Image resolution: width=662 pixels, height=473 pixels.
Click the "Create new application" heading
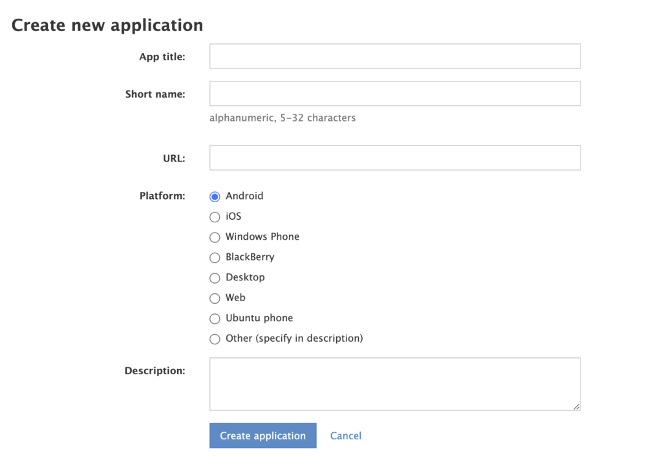pyautogui.click(x=107, y=25)
